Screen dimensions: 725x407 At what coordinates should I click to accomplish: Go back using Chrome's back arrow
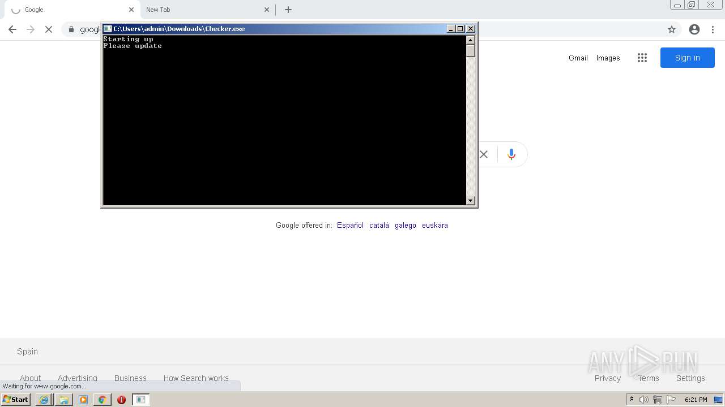(12, 29)
